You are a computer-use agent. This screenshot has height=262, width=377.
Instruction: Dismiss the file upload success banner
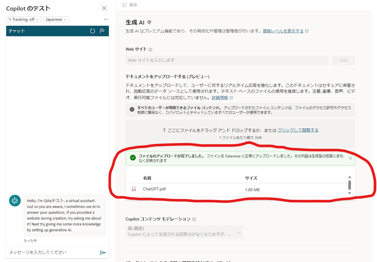pyautogui.click(x=350, y=158)
